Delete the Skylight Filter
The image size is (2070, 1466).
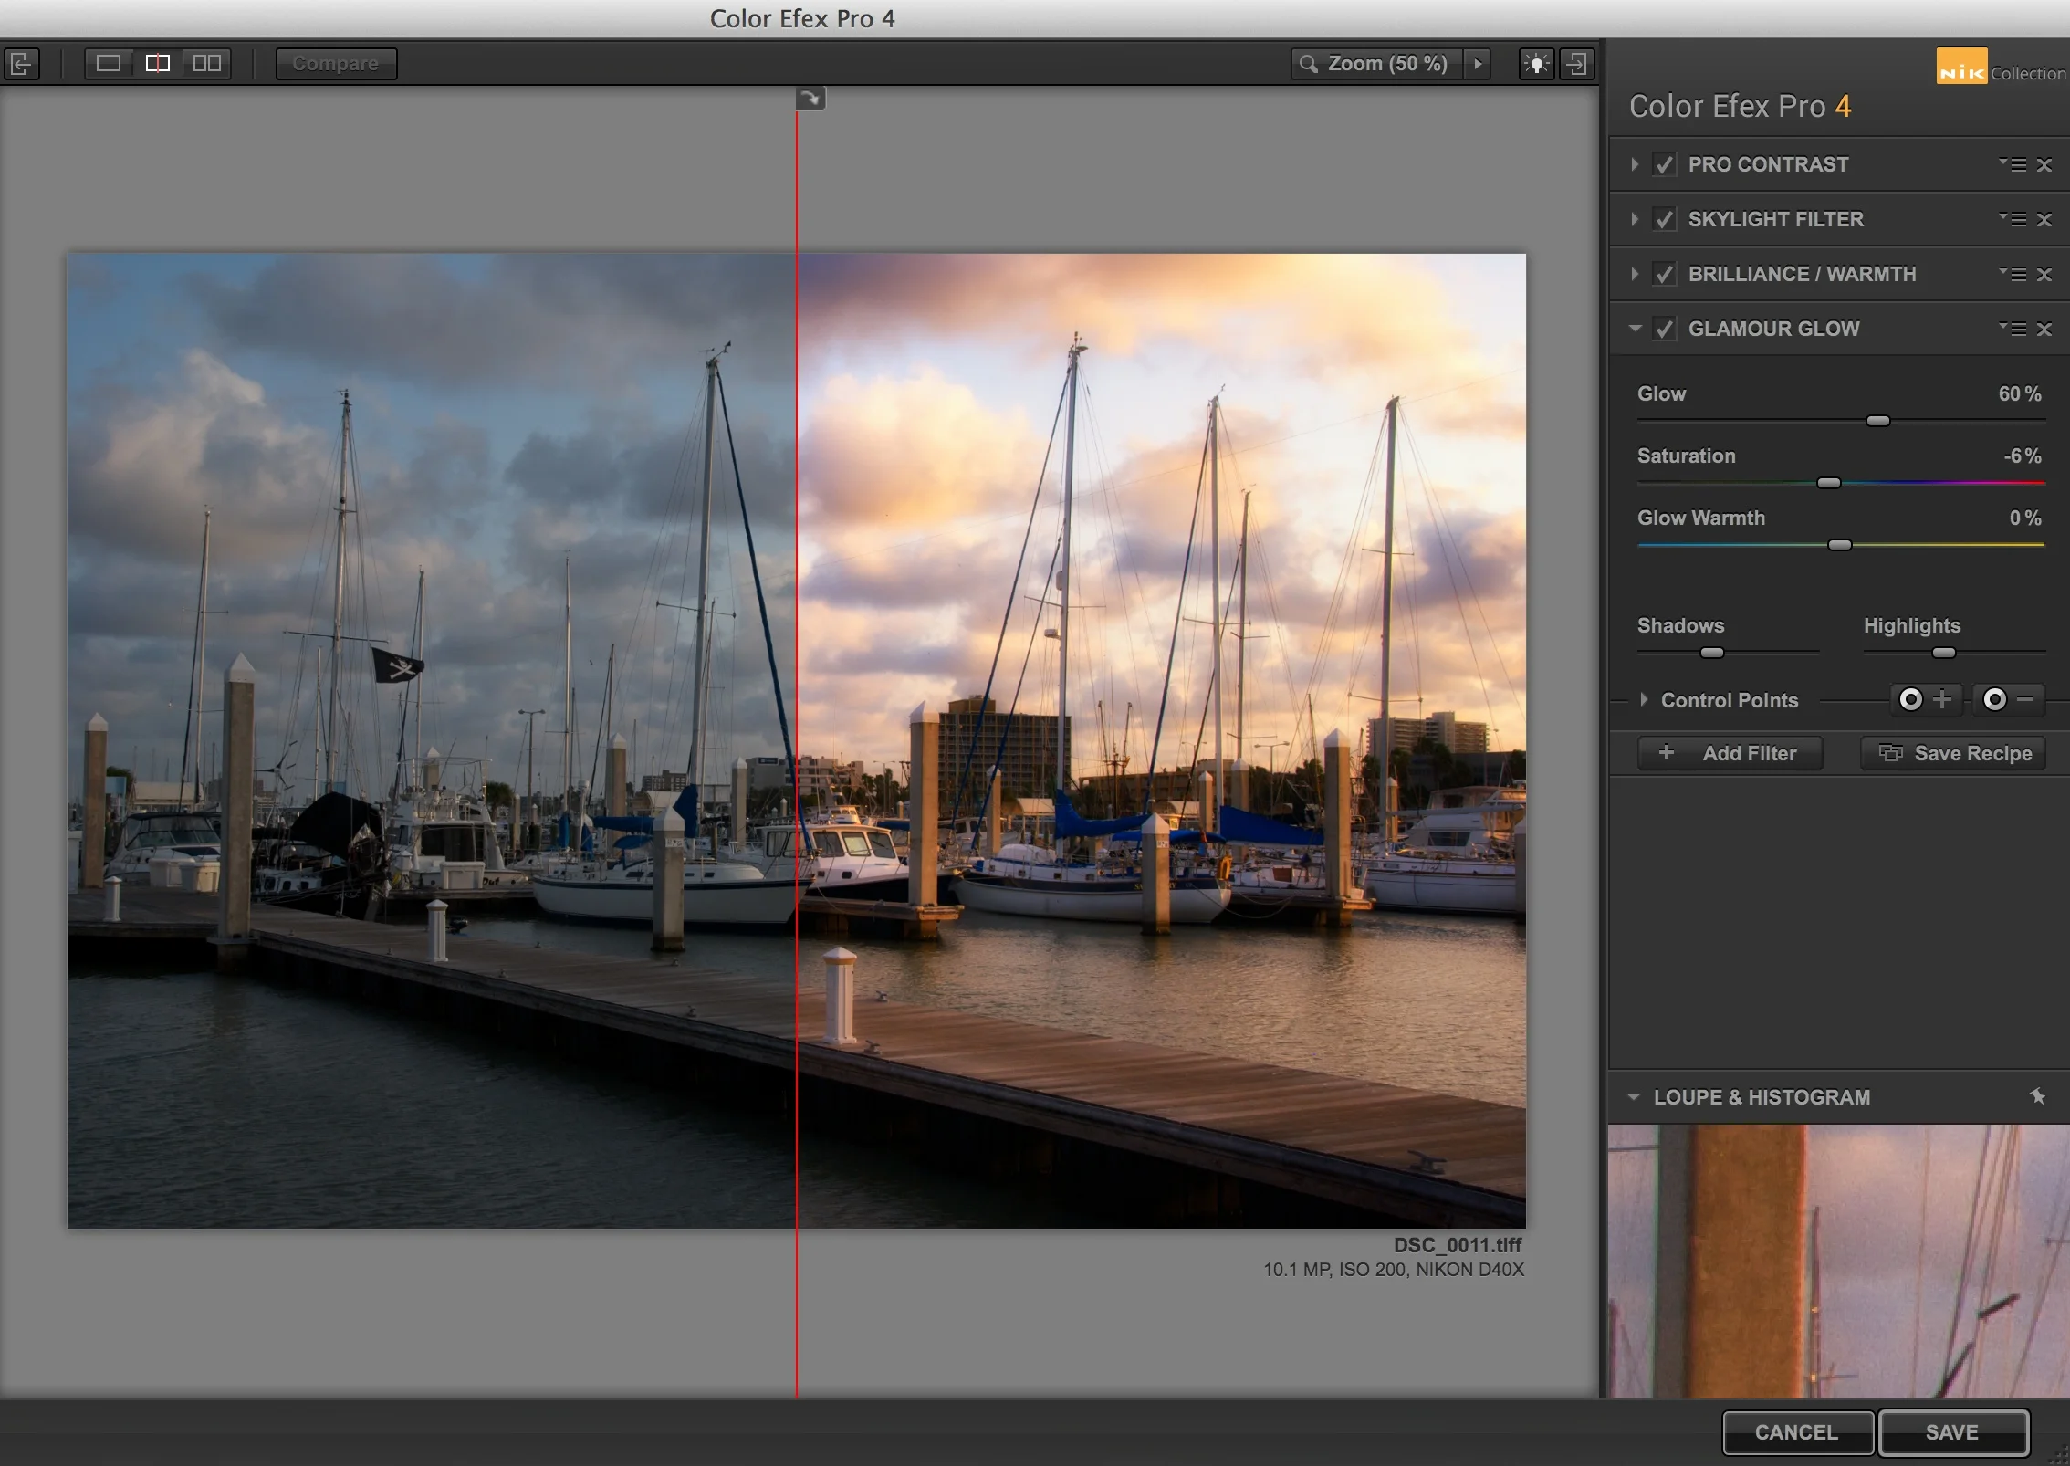click(2044, 219)
